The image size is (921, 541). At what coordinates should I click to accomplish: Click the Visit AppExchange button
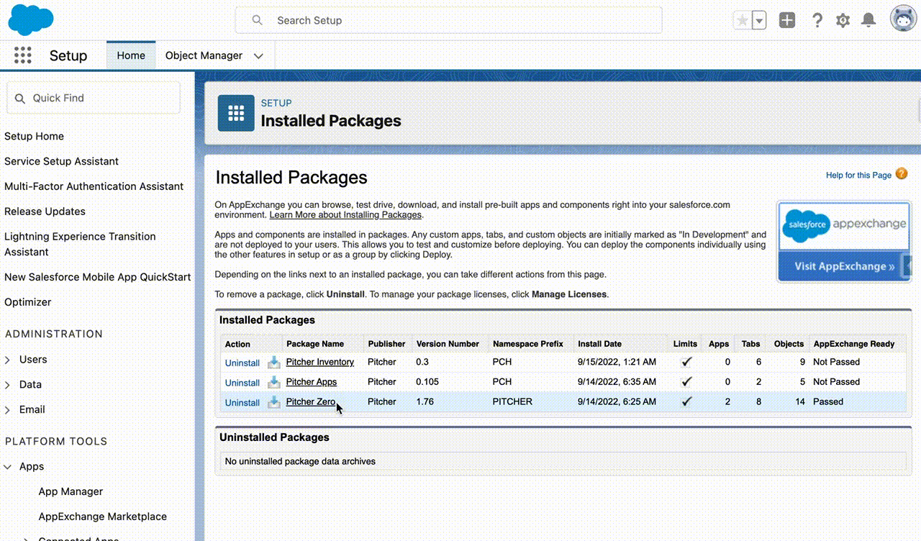click(843, 266)
